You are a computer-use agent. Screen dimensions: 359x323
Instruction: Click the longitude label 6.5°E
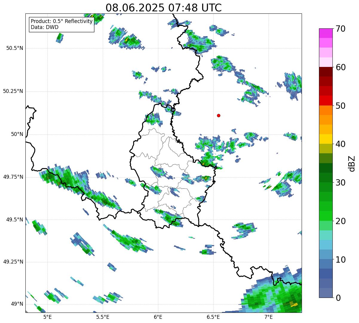pos(213,317)
